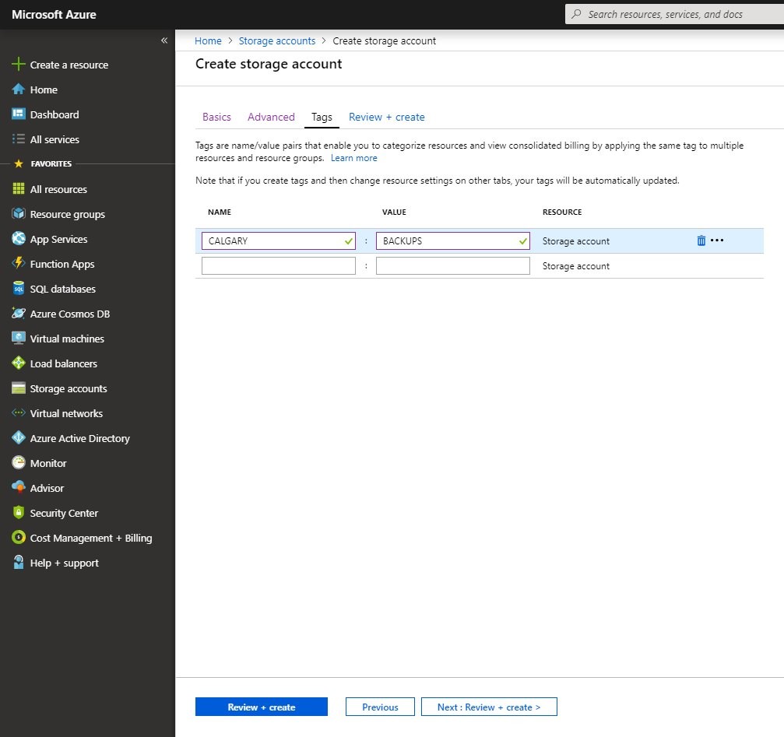Switch to the Advanced tab
784x737 pixels.
271,117
